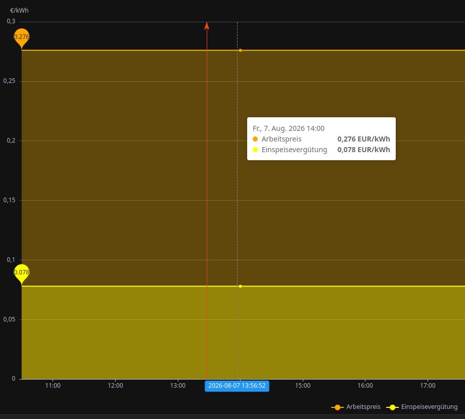Click the orange Arbeitspreis legend icon
The height and width of the screenshot is (419, 465).
coord(338,407)
